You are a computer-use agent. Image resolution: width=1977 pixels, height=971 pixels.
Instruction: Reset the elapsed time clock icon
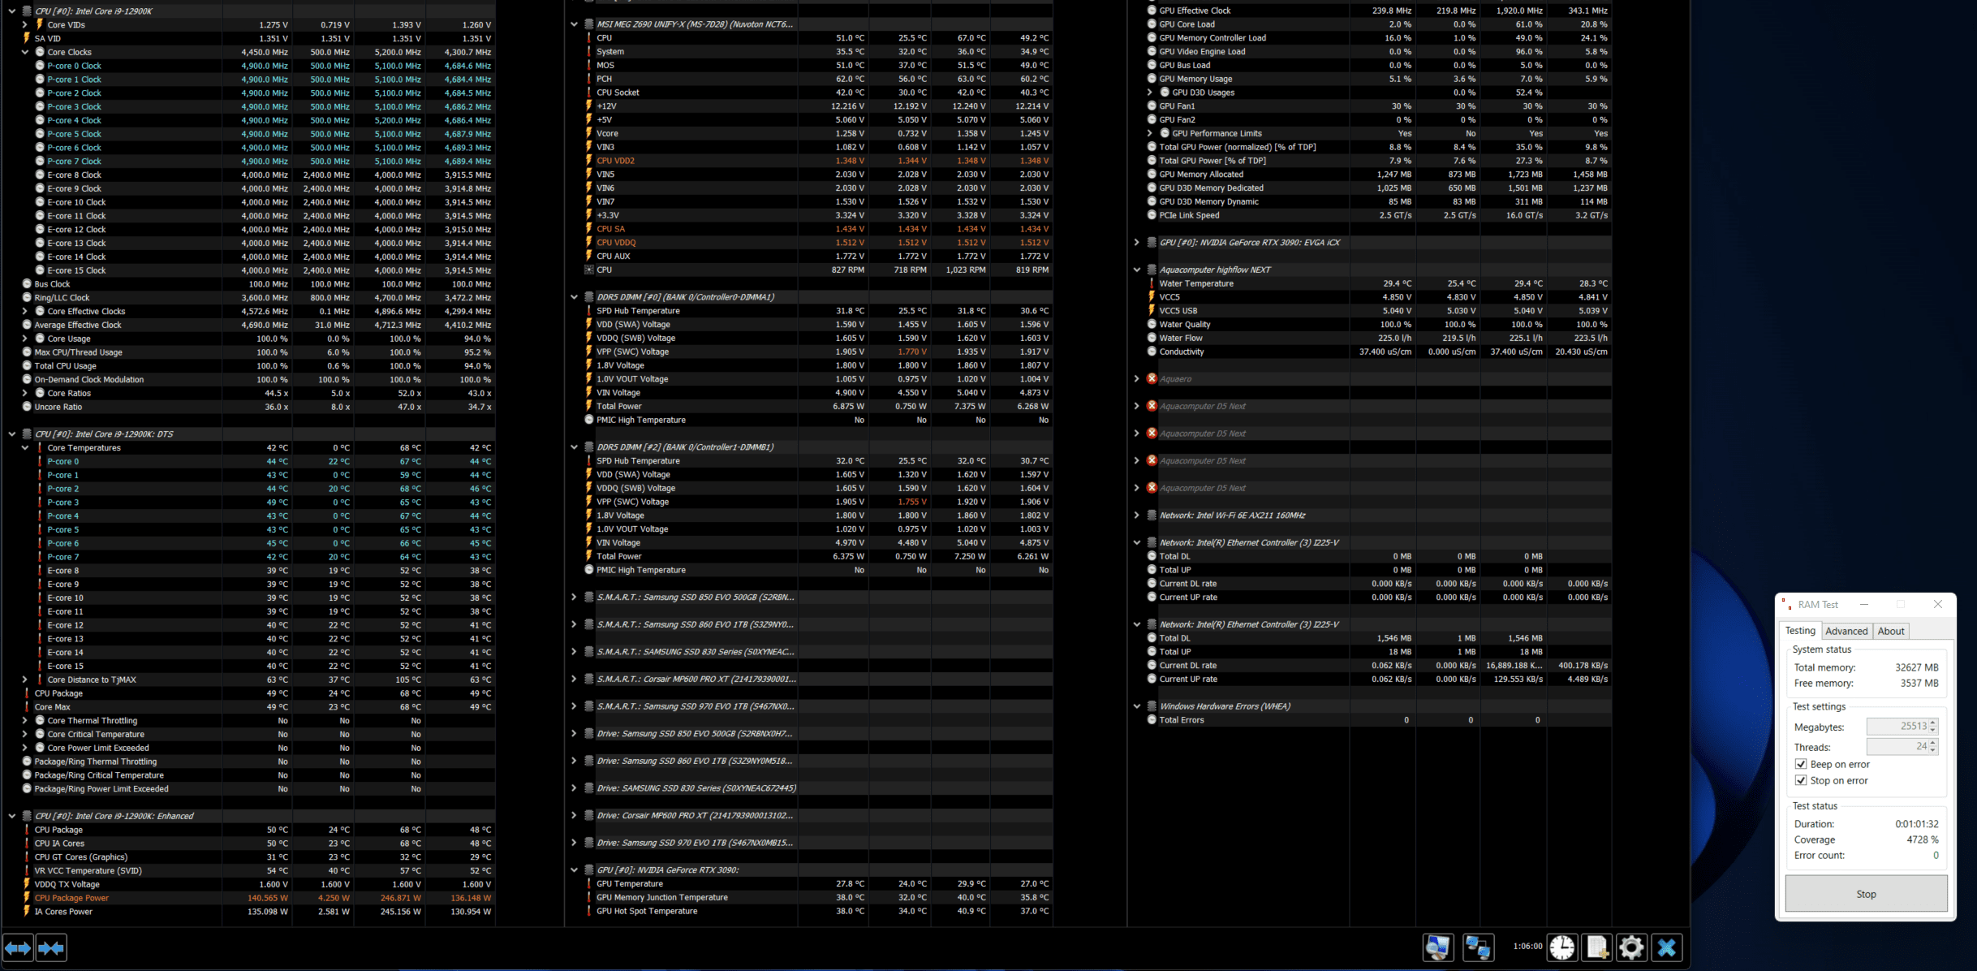pos(1561,947)
